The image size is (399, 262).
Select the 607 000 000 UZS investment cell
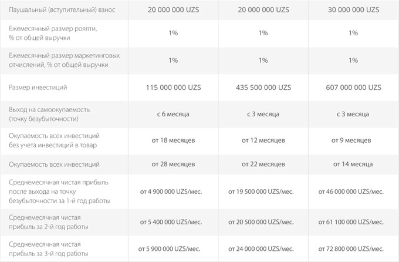353,87
